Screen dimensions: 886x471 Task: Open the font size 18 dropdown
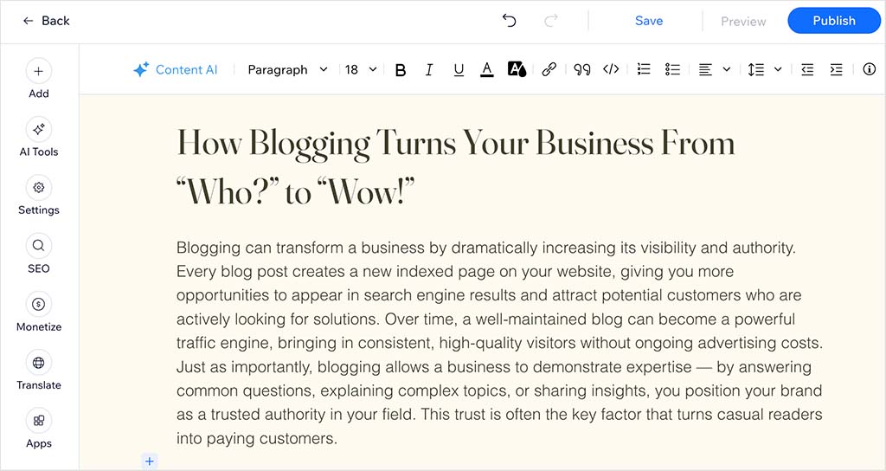(x=361, y=69)
